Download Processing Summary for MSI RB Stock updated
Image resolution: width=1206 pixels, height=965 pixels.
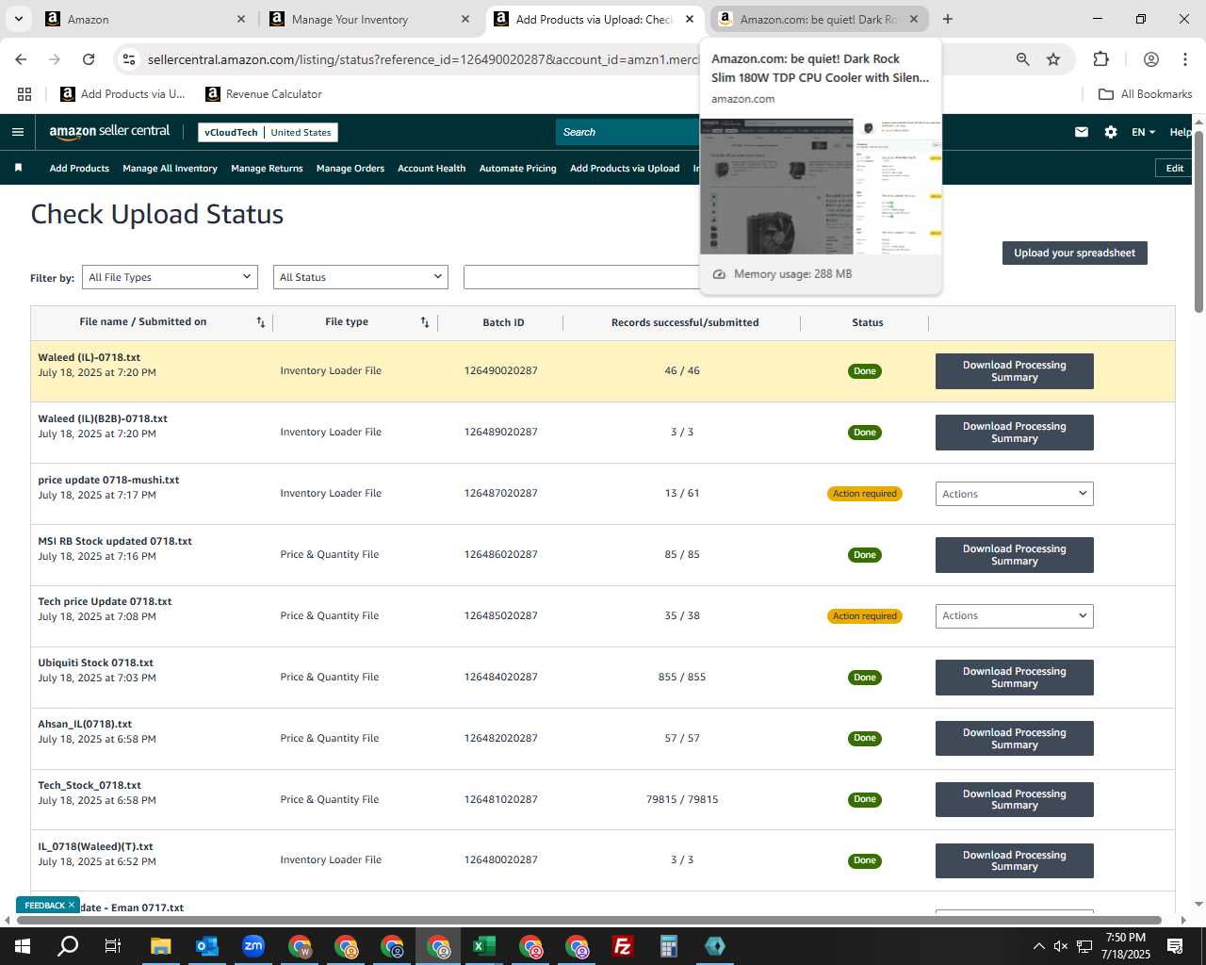[1015, 555]
